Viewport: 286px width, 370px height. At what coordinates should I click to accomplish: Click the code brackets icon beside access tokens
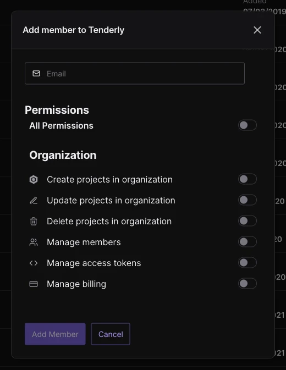pyautogui.click(x=34, y=263)
